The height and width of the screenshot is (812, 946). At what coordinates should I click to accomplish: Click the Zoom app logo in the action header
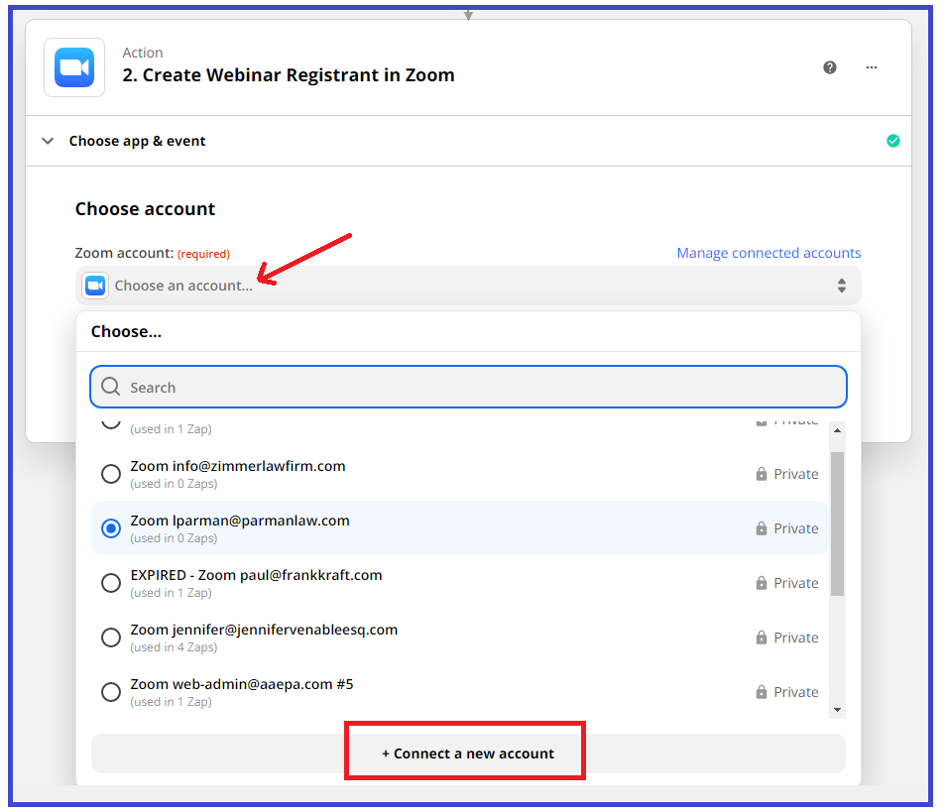pos(74,67)
